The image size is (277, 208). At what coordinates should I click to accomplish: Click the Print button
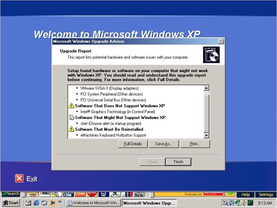point(195,144)
